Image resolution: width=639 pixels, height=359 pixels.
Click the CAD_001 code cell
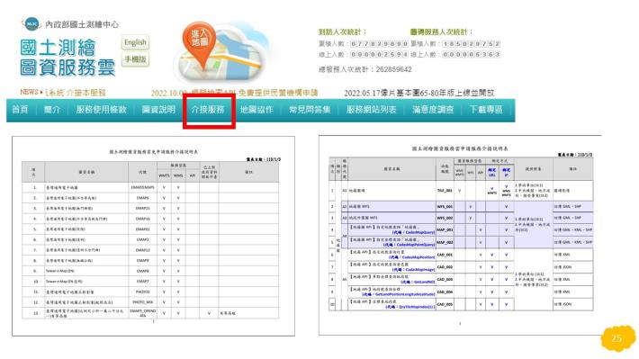pos(445,256)
